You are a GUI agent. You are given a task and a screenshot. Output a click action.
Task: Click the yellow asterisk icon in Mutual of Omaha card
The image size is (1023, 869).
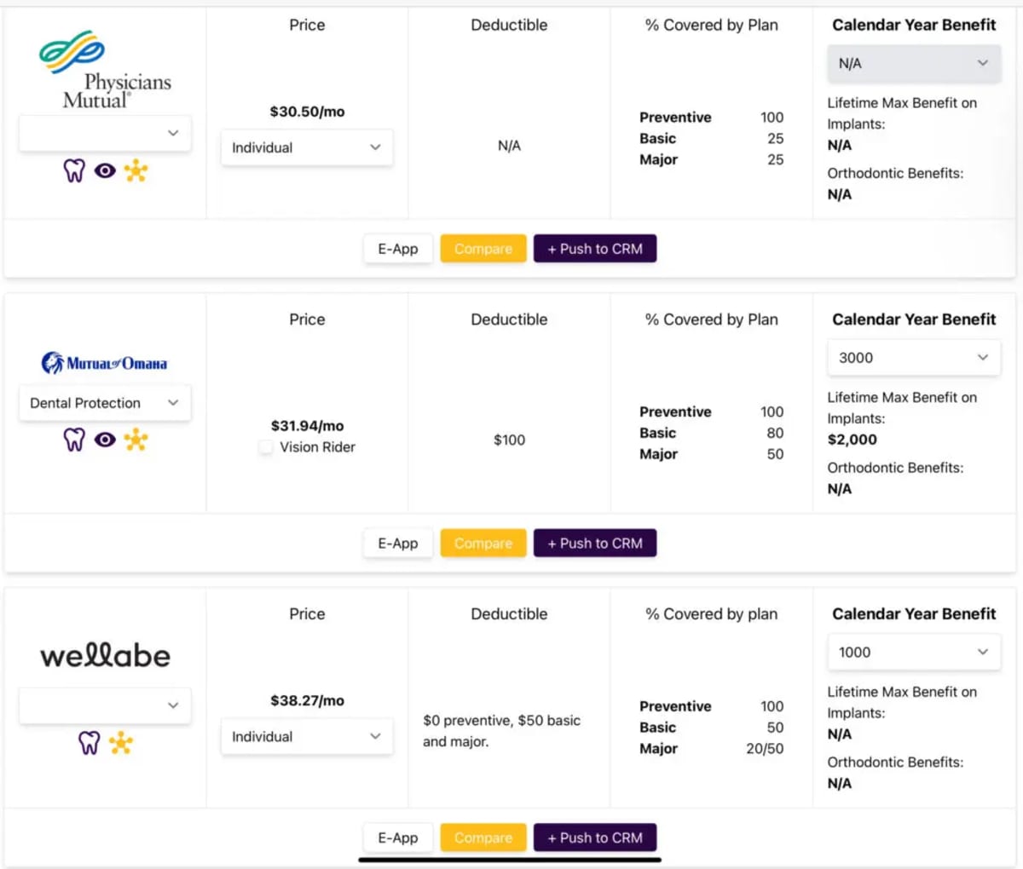[x=136, y=440]
